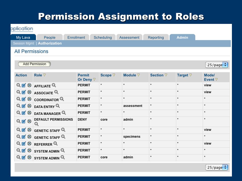The width and height of the screenshot is (242, 181).
Task: Click view icon in GENETIC STAFF view-mode row
Action: (x=18, y=130)
